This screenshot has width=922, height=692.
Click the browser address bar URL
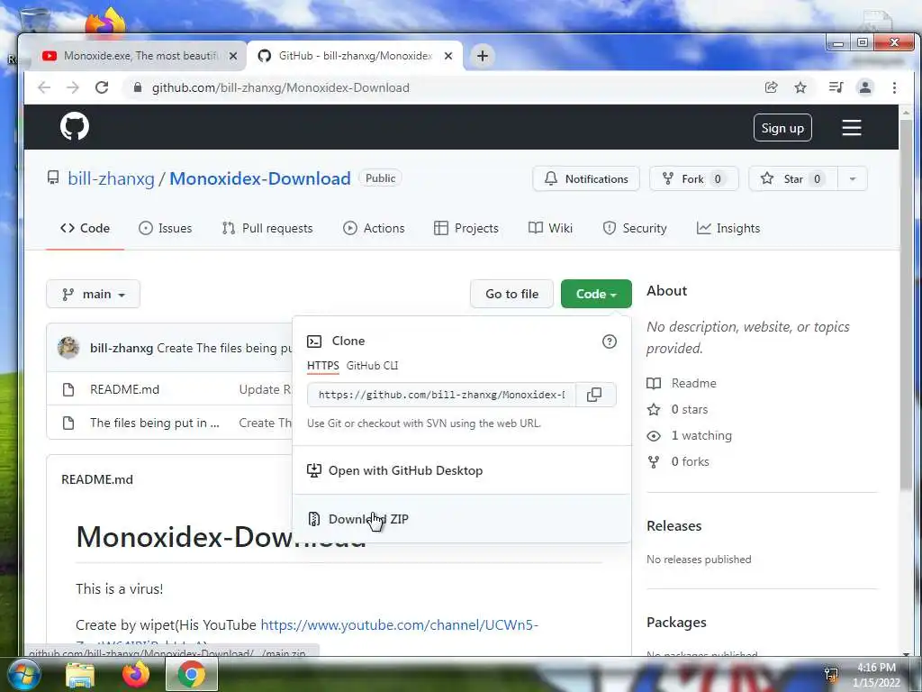(281, 87)
